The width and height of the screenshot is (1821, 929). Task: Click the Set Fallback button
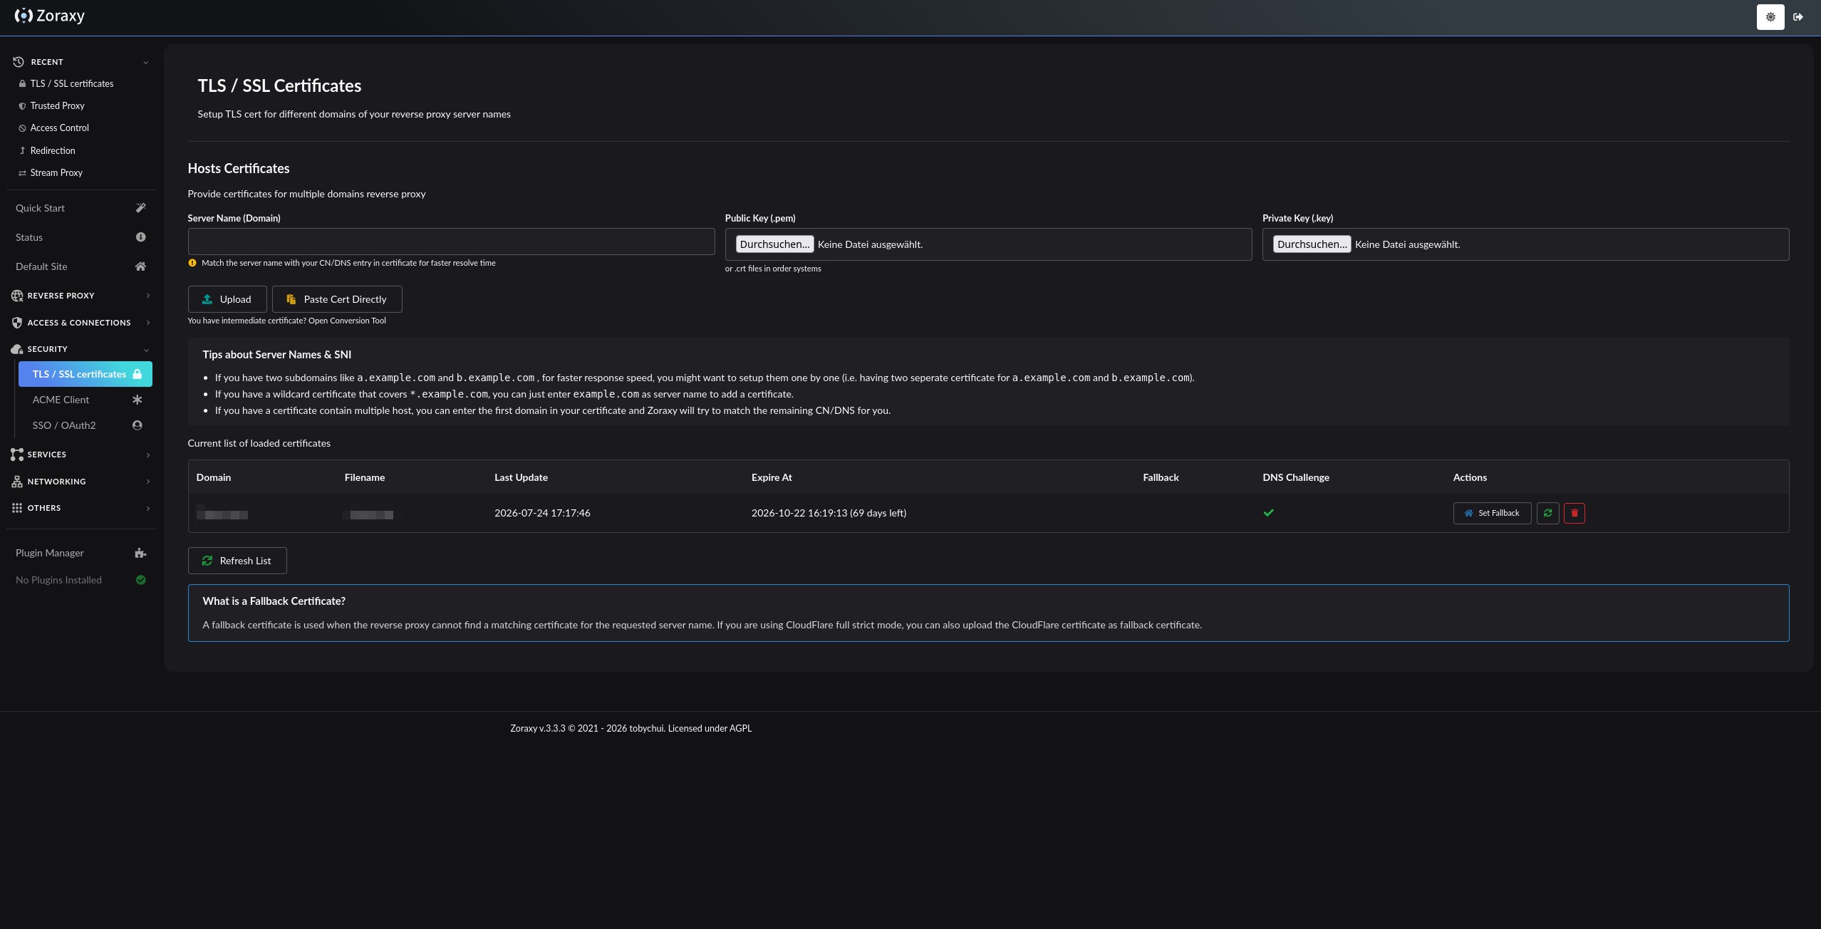point(1492,513)
